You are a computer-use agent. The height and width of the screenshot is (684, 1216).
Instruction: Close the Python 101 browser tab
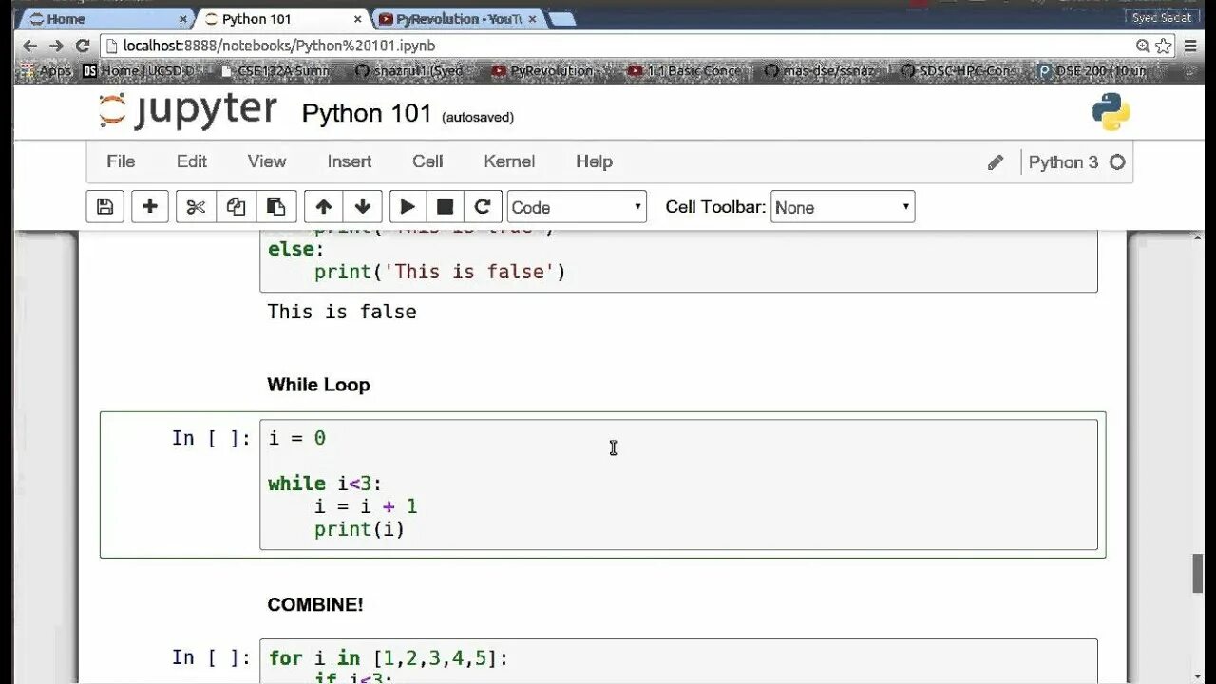coord(358,19)
